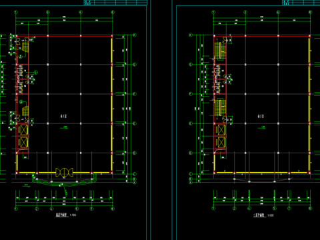This screenshot has width=320, height=240.
Task: Select the left drawing title text under the plan
Action: point(61,215)
